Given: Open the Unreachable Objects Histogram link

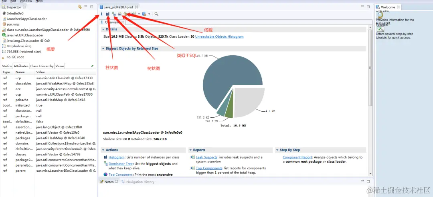Looking at the screenshot, I should [219, 36].
